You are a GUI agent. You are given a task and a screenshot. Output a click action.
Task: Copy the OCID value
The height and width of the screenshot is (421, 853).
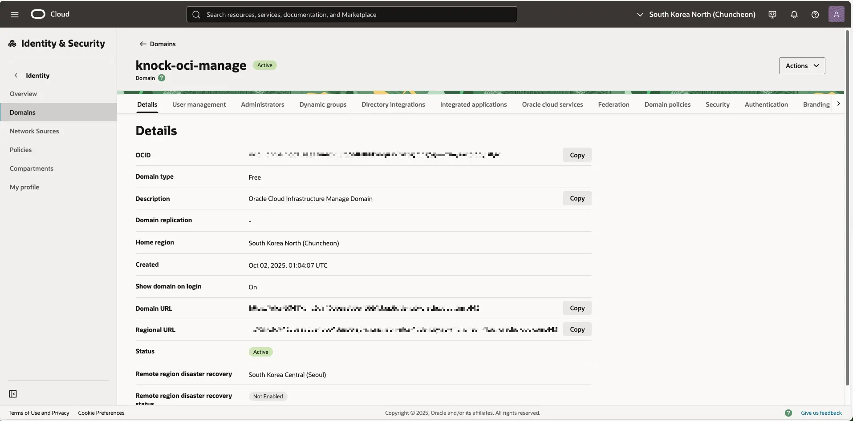[x=577, y=155]
